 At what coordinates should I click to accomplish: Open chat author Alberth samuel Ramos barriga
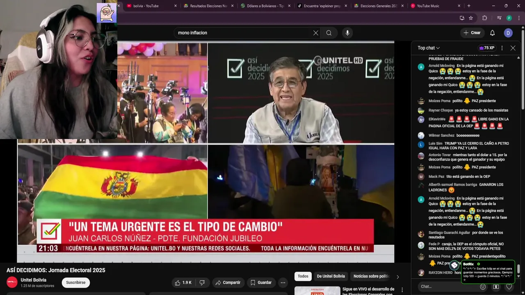tap(453, 185)
